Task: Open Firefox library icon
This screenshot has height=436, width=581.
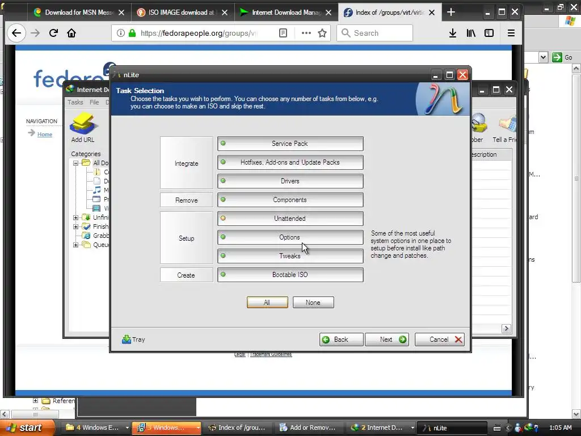Action: (x=471, y=33)
